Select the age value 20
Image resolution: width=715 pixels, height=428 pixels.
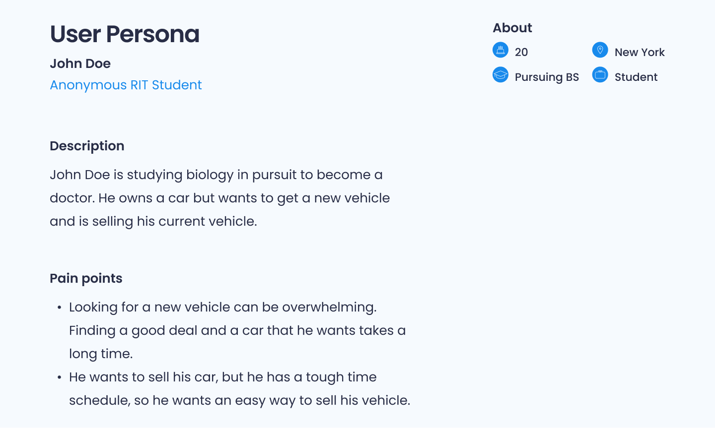(521, 52)
